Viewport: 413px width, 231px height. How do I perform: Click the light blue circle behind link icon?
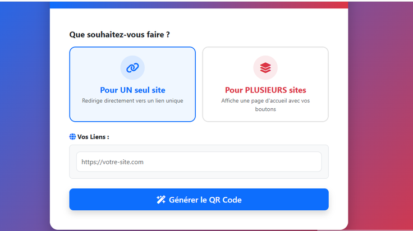(x=132, y=68)
